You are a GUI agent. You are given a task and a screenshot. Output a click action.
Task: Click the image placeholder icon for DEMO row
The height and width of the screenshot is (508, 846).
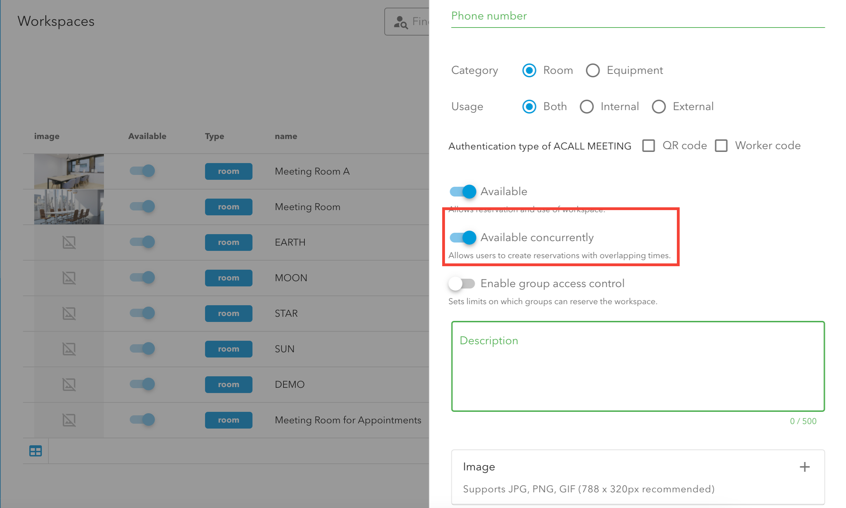tap(69, 384)
